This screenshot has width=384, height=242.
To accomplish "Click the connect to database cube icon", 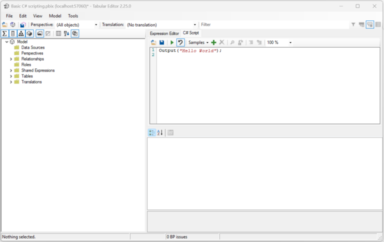I will [x=12, y=24].
